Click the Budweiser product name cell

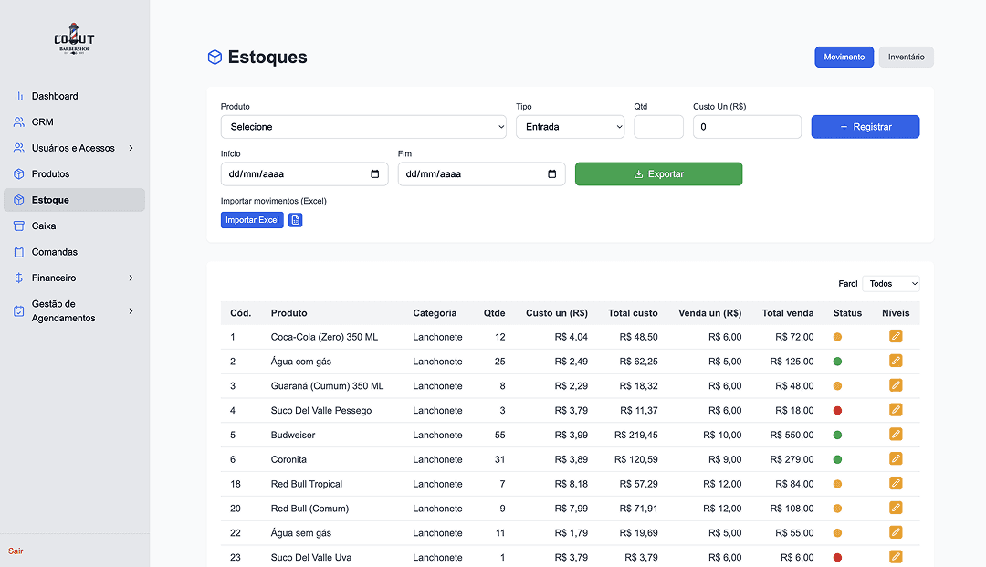click(x=293, y=435)
